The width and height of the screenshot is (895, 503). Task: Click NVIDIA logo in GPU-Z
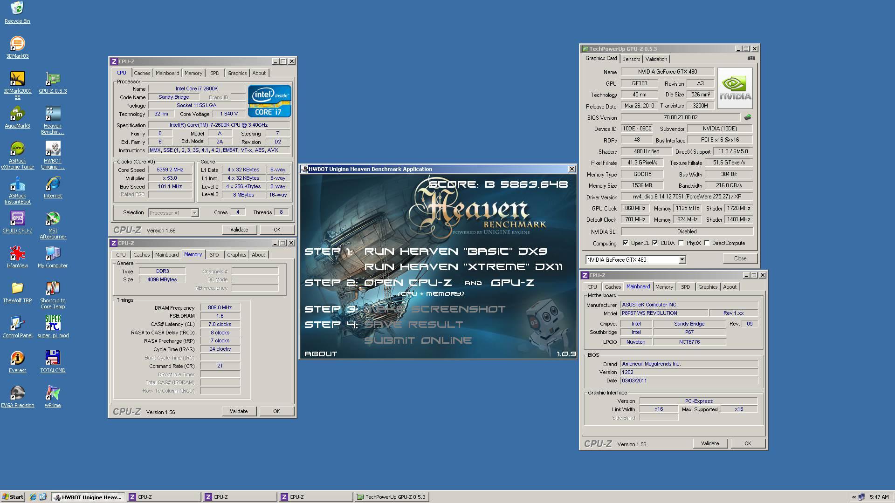pos(735,88)
